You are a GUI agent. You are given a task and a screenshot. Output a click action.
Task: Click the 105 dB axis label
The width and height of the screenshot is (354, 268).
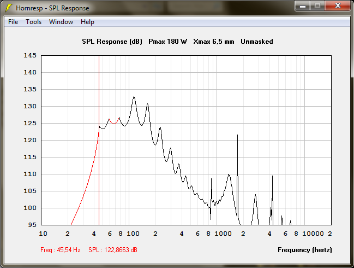30,191
